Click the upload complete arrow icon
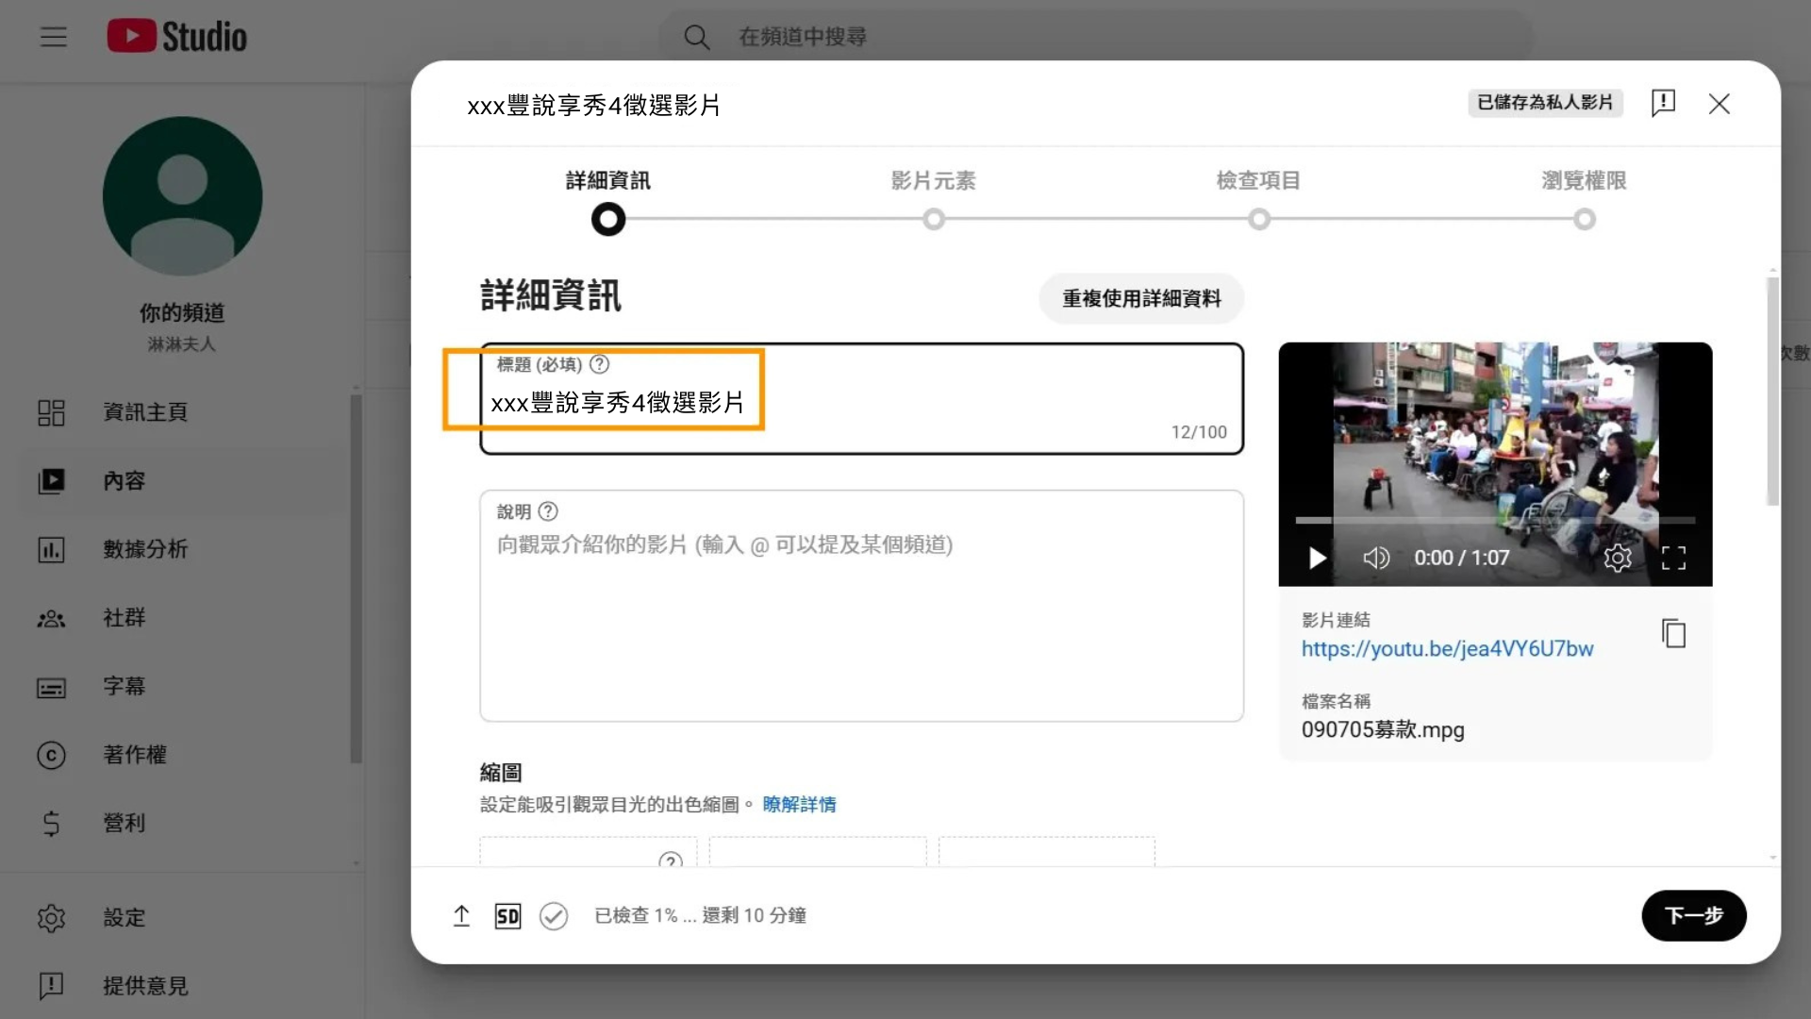Image resolution: width=1811 pixels, height=1019 pixels. (461, 916)
